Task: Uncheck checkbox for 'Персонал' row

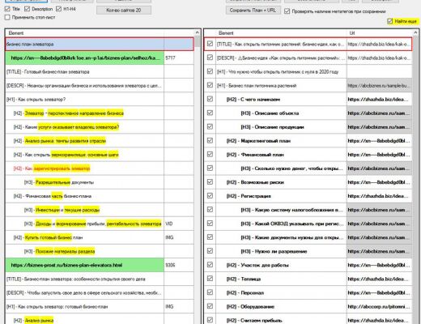Action: click(x=210, y=292)
